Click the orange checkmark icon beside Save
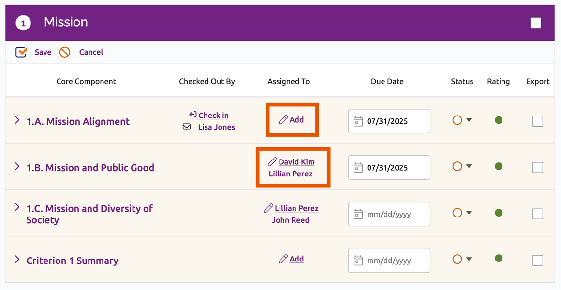Screen dimensions: 561x290 tap(21, 52)
